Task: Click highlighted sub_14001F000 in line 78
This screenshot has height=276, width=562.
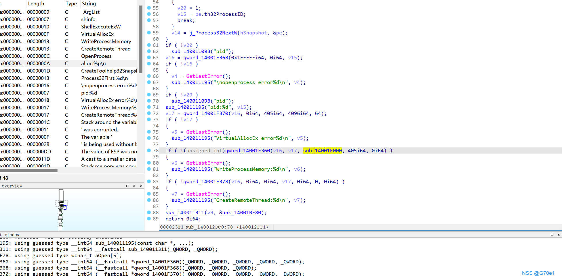Action: (322, 150)
